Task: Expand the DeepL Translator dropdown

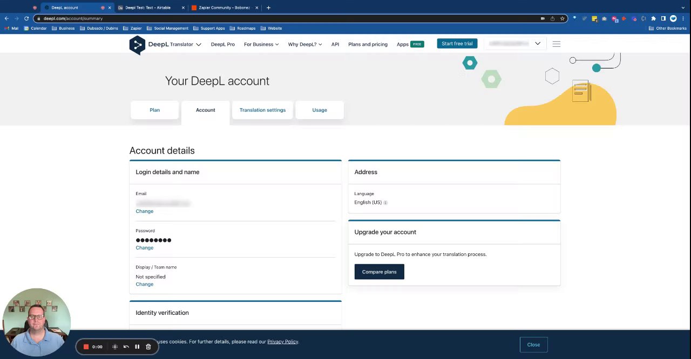Action: click(185, 44)
